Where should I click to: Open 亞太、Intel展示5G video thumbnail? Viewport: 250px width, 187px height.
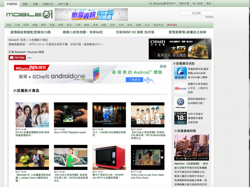click(x=109, y=115)
